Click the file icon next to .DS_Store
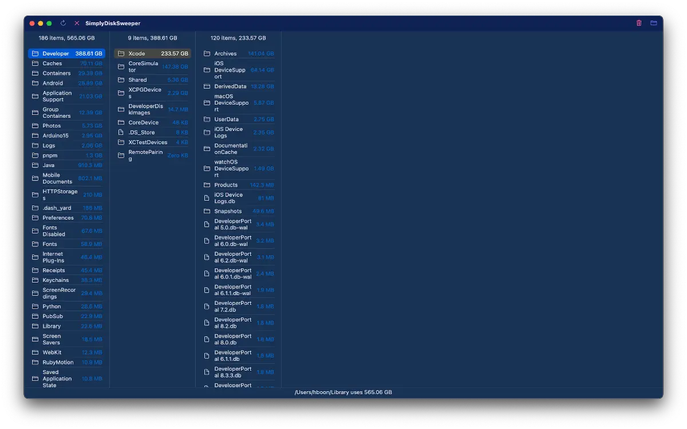 pyautogui.click(x=121, y=133)
